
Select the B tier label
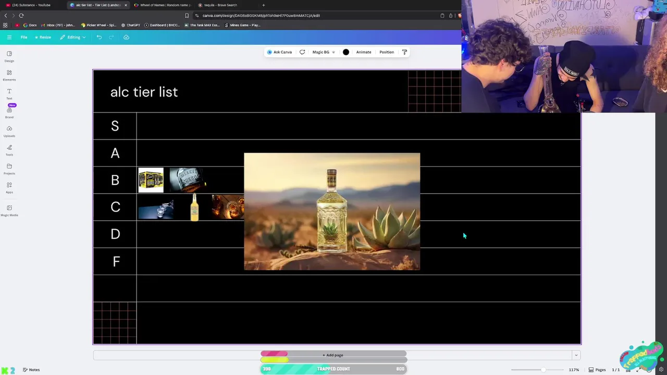(115, 180)
